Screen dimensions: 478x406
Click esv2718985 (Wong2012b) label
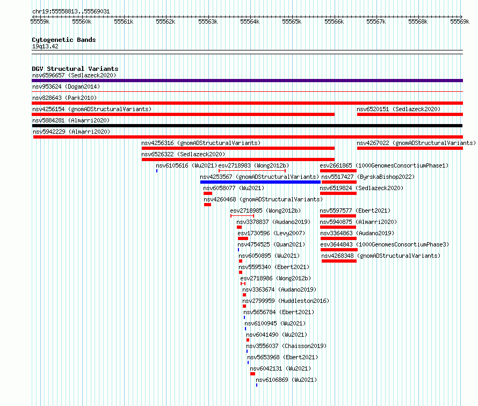tap(265, 211)
